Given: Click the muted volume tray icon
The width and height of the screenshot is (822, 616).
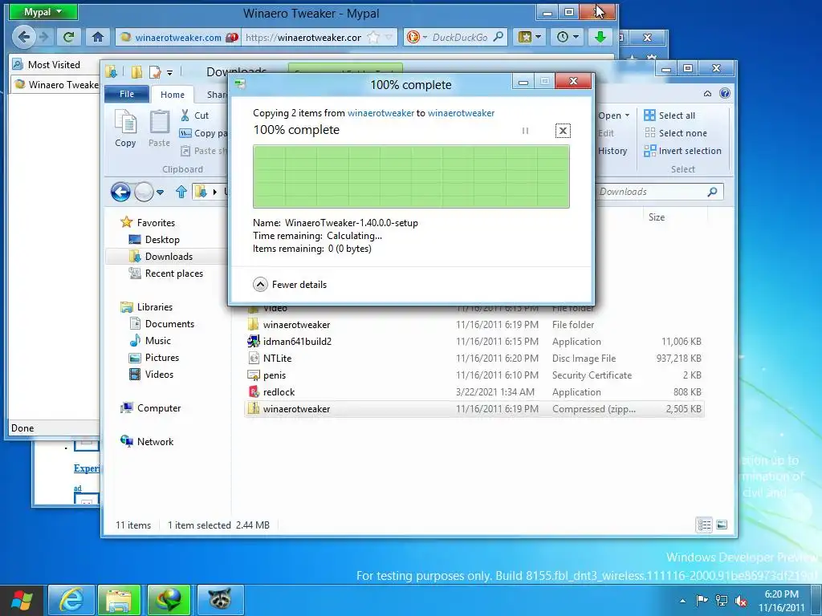Looking at the screenshot, I should pos(741,601).
